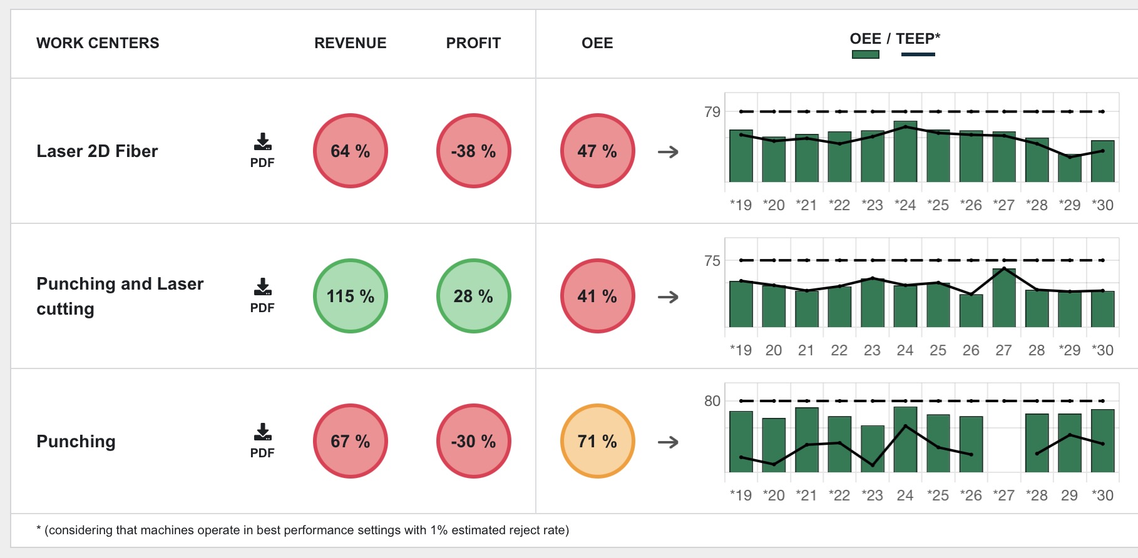
Task: Click the *24 bar in Laser 2D Fiber chart
Action: point(905,153)
